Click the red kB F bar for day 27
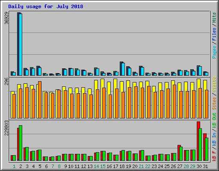219x171 pixels. coord(179,153)
